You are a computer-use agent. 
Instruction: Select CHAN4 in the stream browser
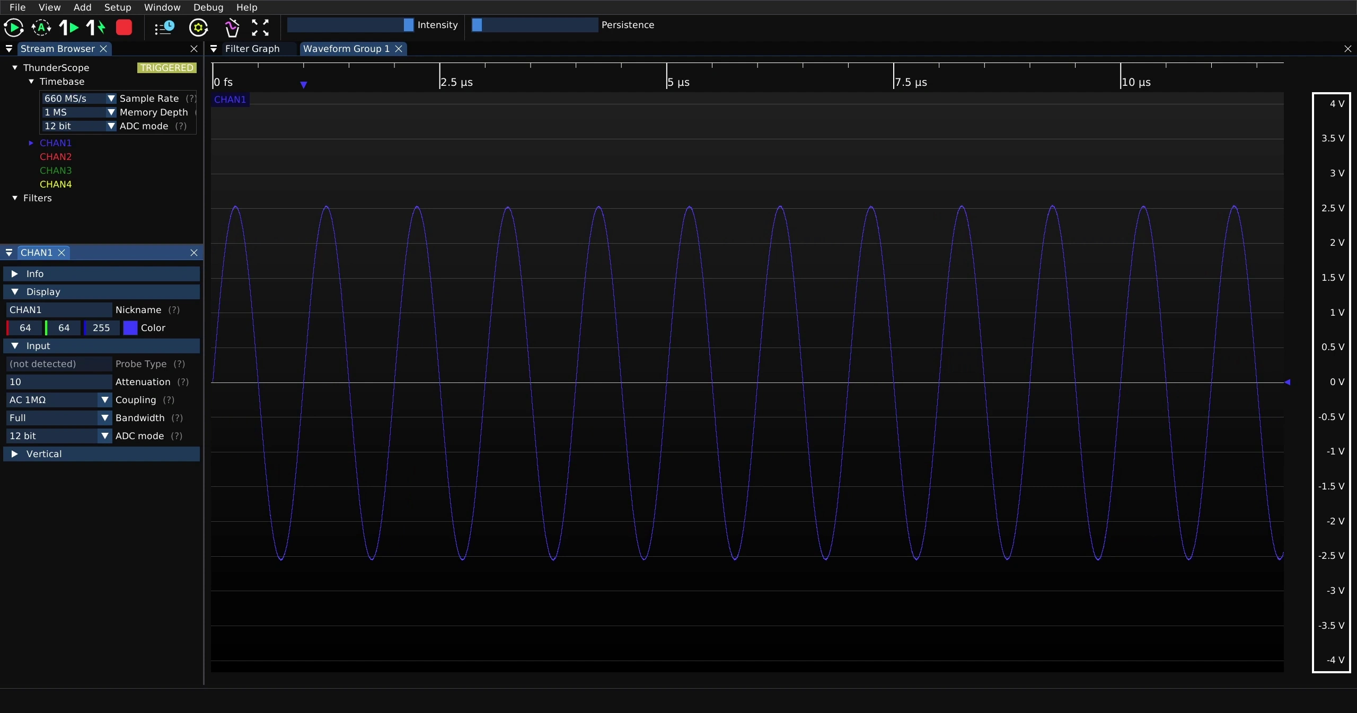pos(56,184)
